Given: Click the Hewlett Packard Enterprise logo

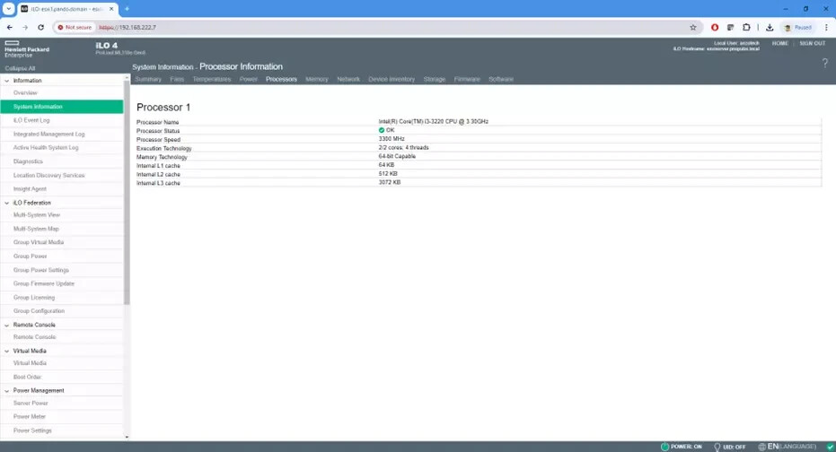Looking at the screenshot, I should pos(27,49).
